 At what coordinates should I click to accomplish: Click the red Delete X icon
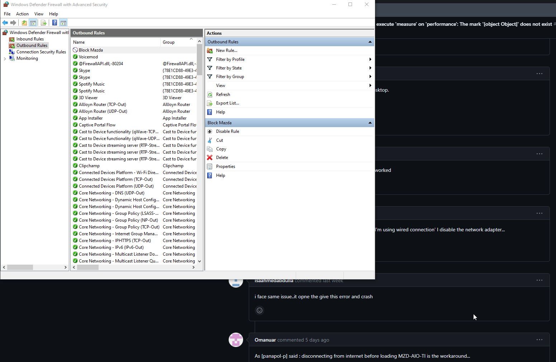pos(210,158)
